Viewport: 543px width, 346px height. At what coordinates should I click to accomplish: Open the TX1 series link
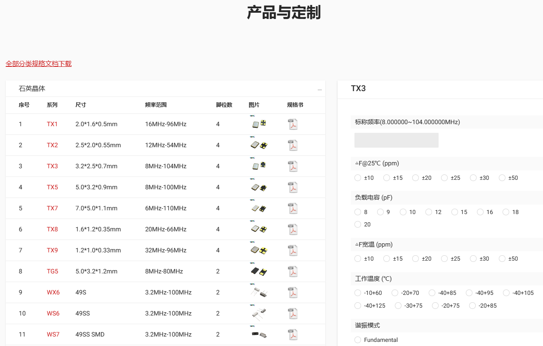point(52,124)
